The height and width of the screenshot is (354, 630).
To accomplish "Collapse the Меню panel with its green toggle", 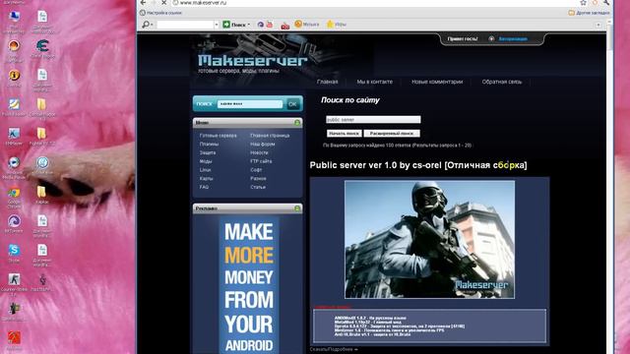I will (x=297, y=122).
